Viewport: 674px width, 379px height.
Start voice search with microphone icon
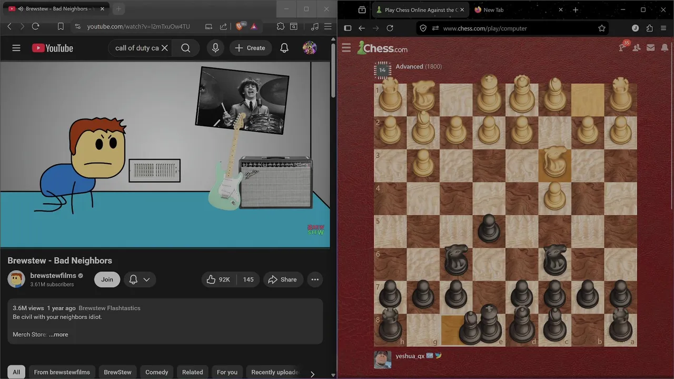215,48
